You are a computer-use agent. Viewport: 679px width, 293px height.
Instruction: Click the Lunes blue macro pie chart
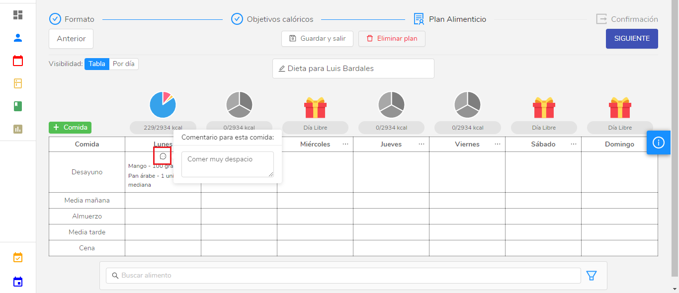(x=163, y=105)
